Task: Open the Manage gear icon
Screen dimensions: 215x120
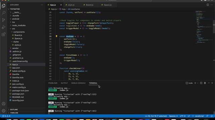Action: (x=4, y=111)
